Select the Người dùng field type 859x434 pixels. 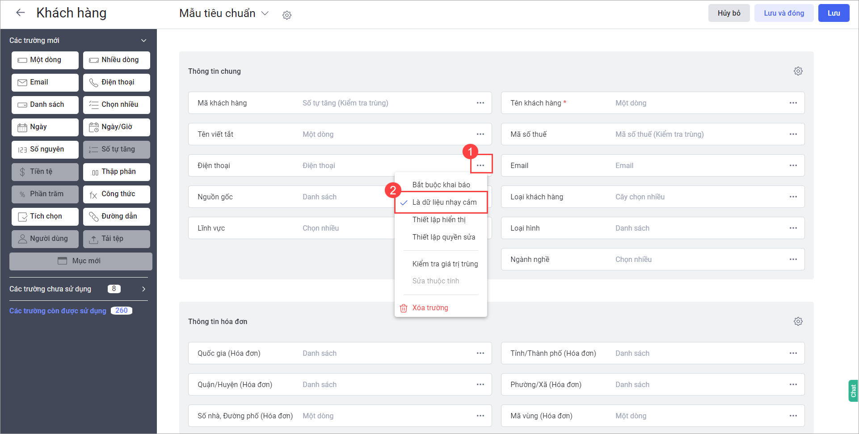(x=45, y=239)
